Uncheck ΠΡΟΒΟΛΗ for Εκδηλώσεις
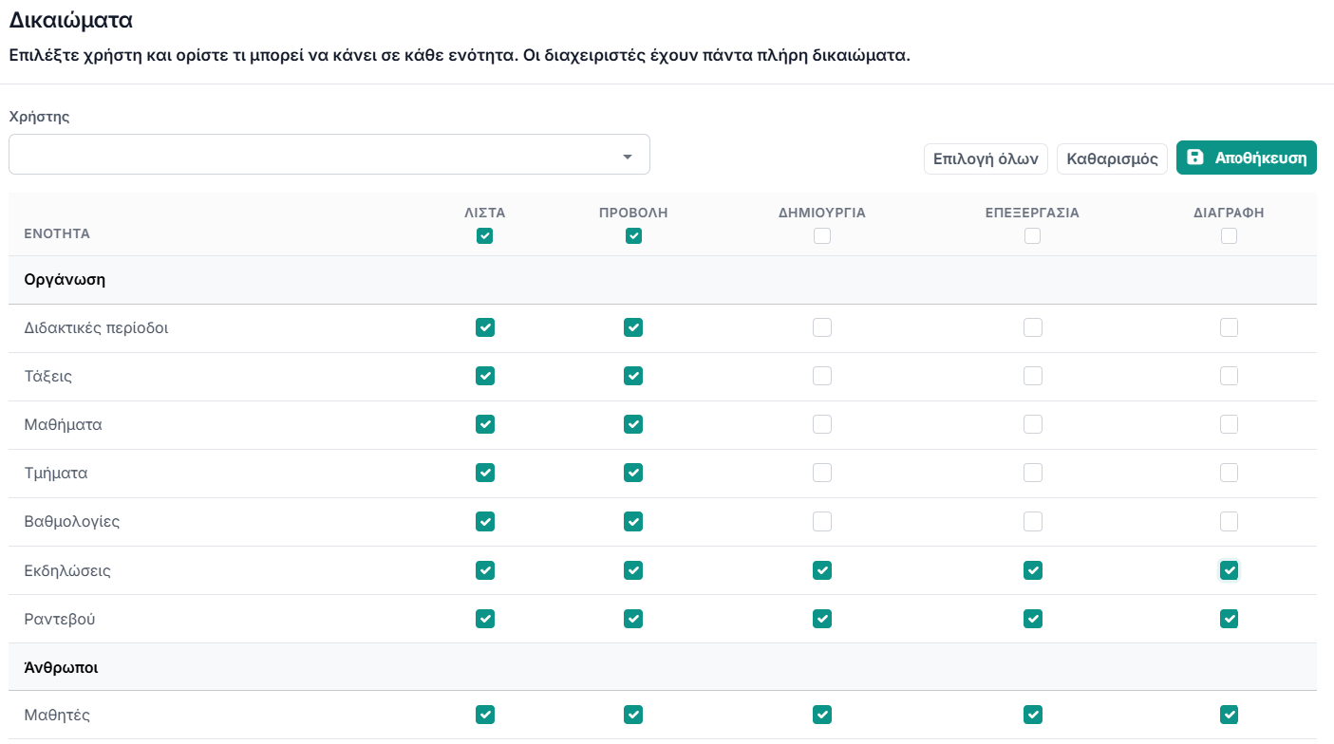Image resolution: width=1334 pixels, height=744 pixels. point(633,570)
